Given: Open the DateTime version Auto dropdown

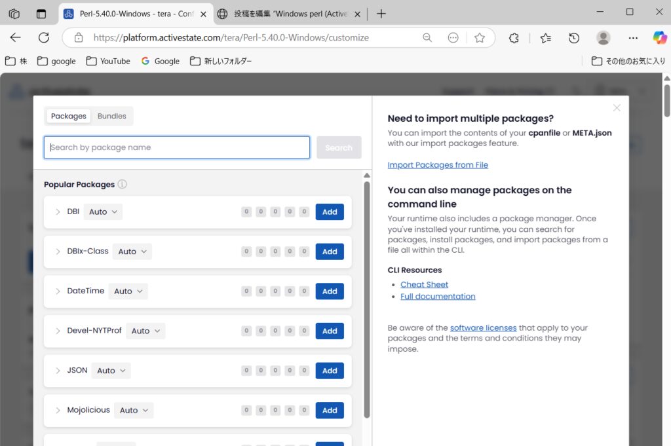Looking at the screenshot, I should [x=128, y=291].
